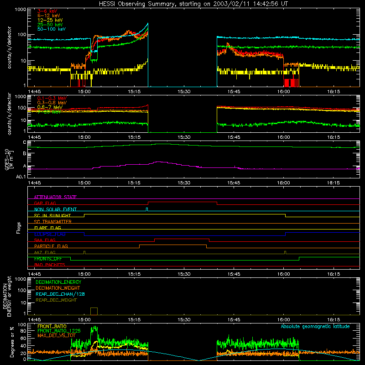Click the REAR_DEC_WEIGHT square pulse in decimation panel
Image resolution: width=365 pixels, height=365 pixels.
coord(94,311)
